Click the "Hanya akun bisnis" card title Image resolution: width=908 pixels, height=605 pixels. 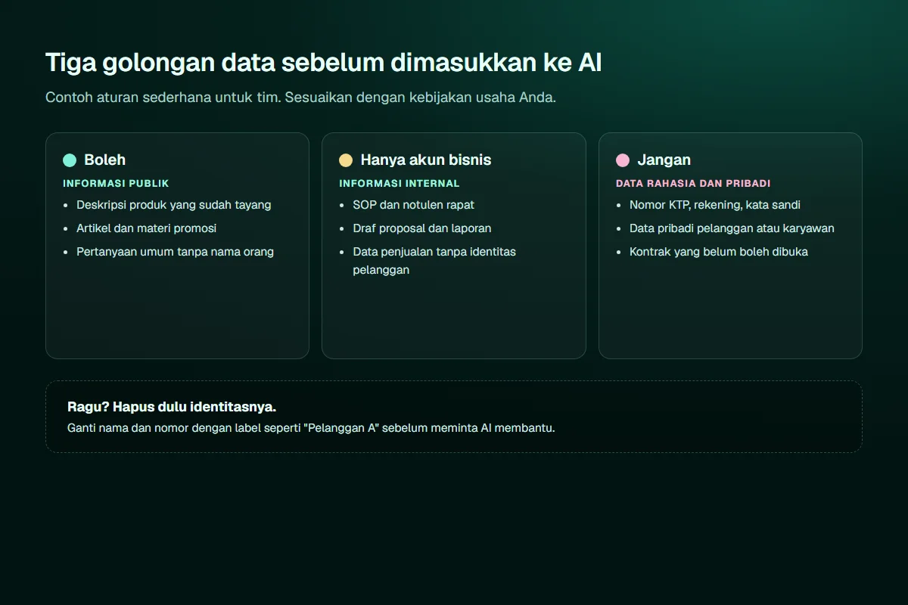click(x=426, y=160)
